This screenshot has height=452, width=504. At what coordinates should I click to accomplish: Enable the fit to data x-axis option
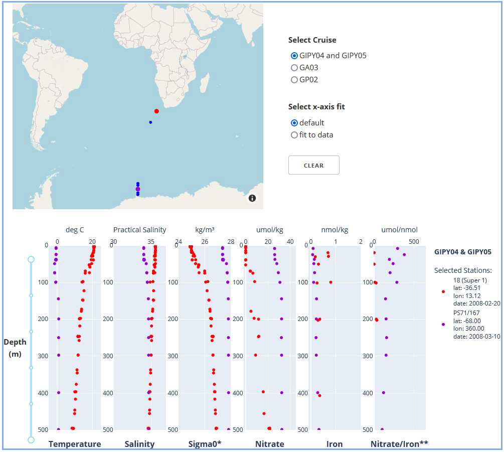click(294, 135)
